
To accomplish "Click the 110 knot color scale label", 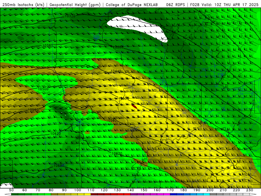I will (91, 190).
